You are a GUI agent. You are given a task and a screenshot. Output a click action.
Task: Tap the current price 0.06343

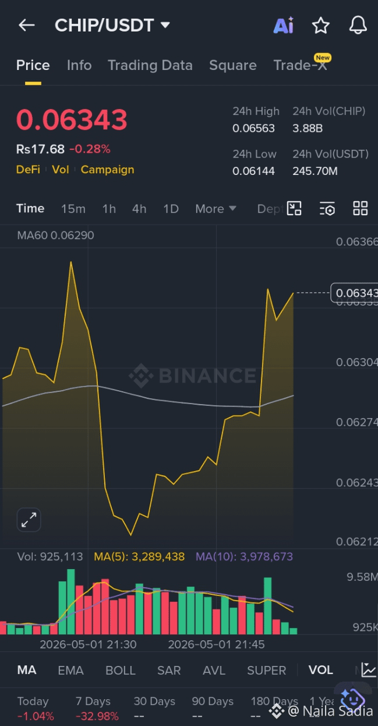click(x=72, y=120)
